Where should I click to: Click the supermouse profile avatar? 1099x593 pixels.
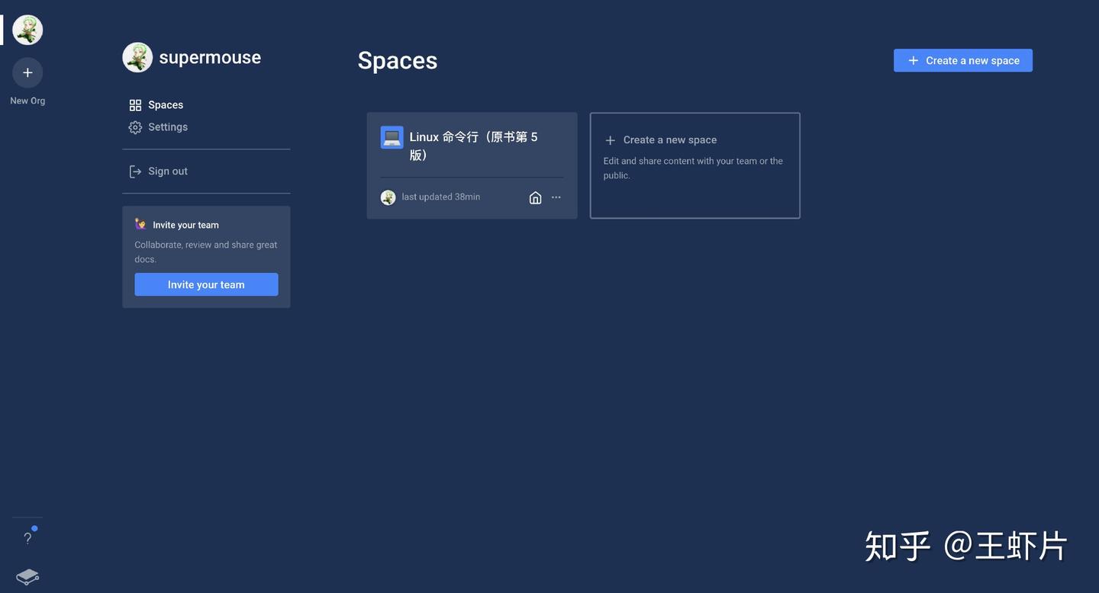point(137,56)
